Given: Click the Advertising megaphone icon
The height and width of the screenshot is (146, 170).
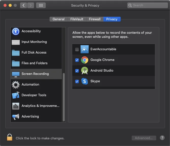Looking at the screenshot, I should [x=16, y=117].
